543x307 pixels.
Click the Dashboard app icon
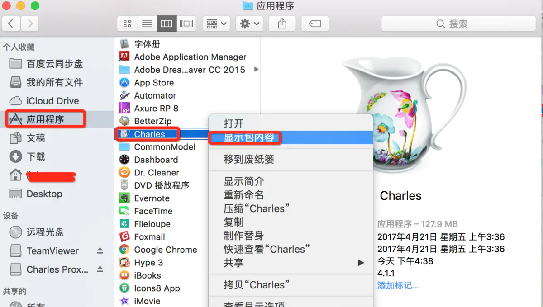[124, 160]
